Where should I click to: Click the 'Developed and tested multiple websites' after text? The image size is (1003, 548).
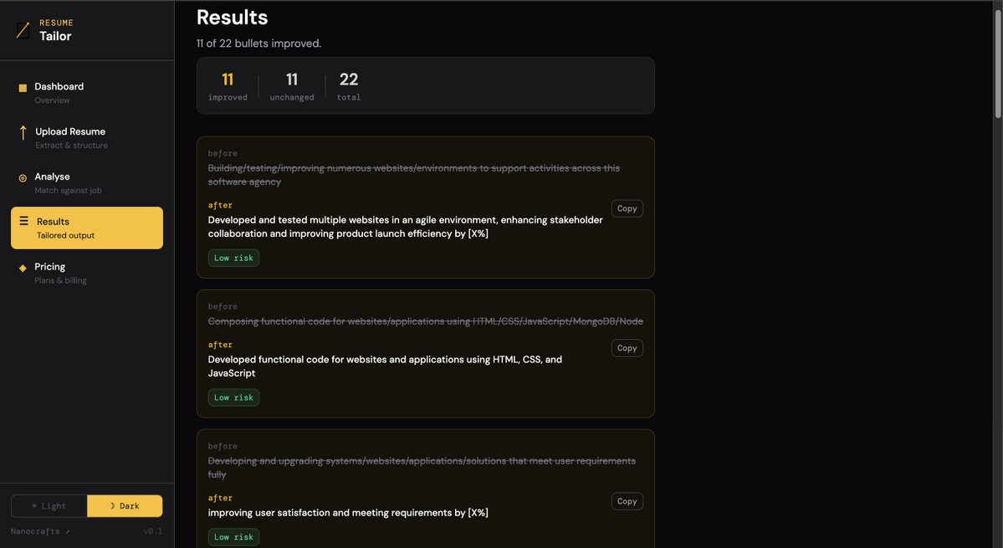tap(406, 227)
